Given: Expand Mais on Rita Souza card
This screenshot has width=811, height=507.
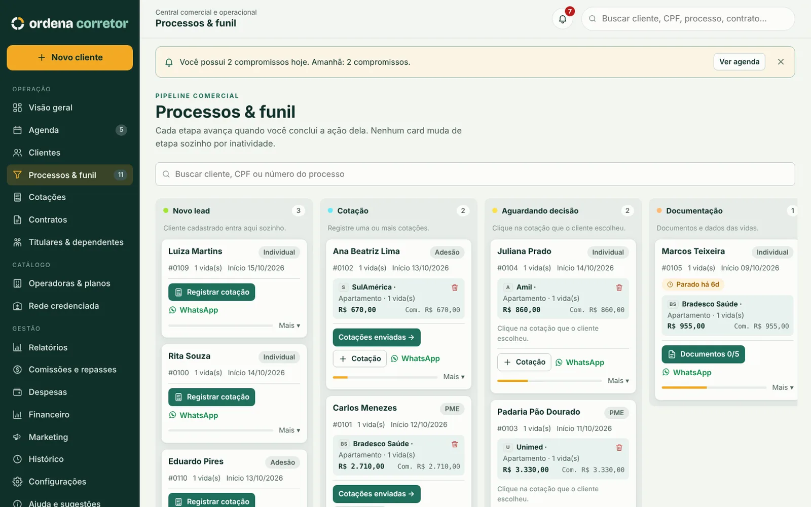Looking at the screenshot, I should coord(289,430).
